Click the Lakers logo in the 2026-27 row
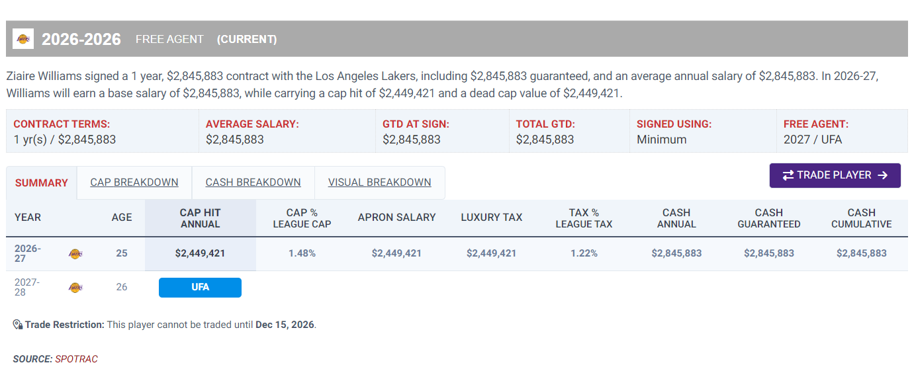 (x=75, y=254)
